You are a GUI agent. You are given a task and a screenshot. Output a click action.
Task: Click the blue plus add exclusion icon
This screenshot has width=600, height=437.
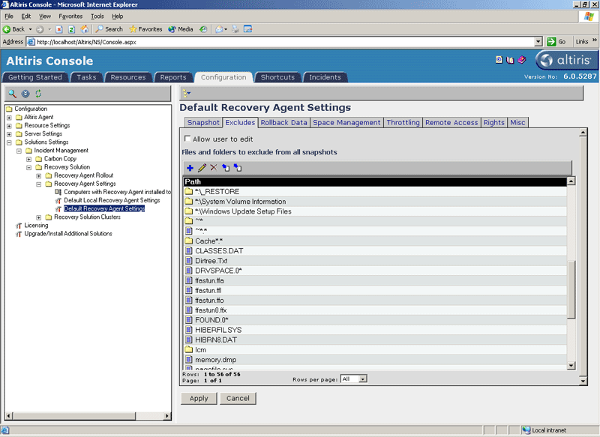tap(190, 168)
